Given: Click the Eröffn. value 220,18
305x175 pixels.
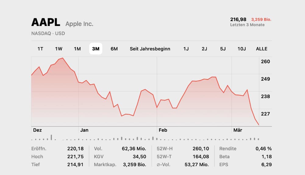Looking at the screenshot, I should pyautogui.click(x=75, y=148).
